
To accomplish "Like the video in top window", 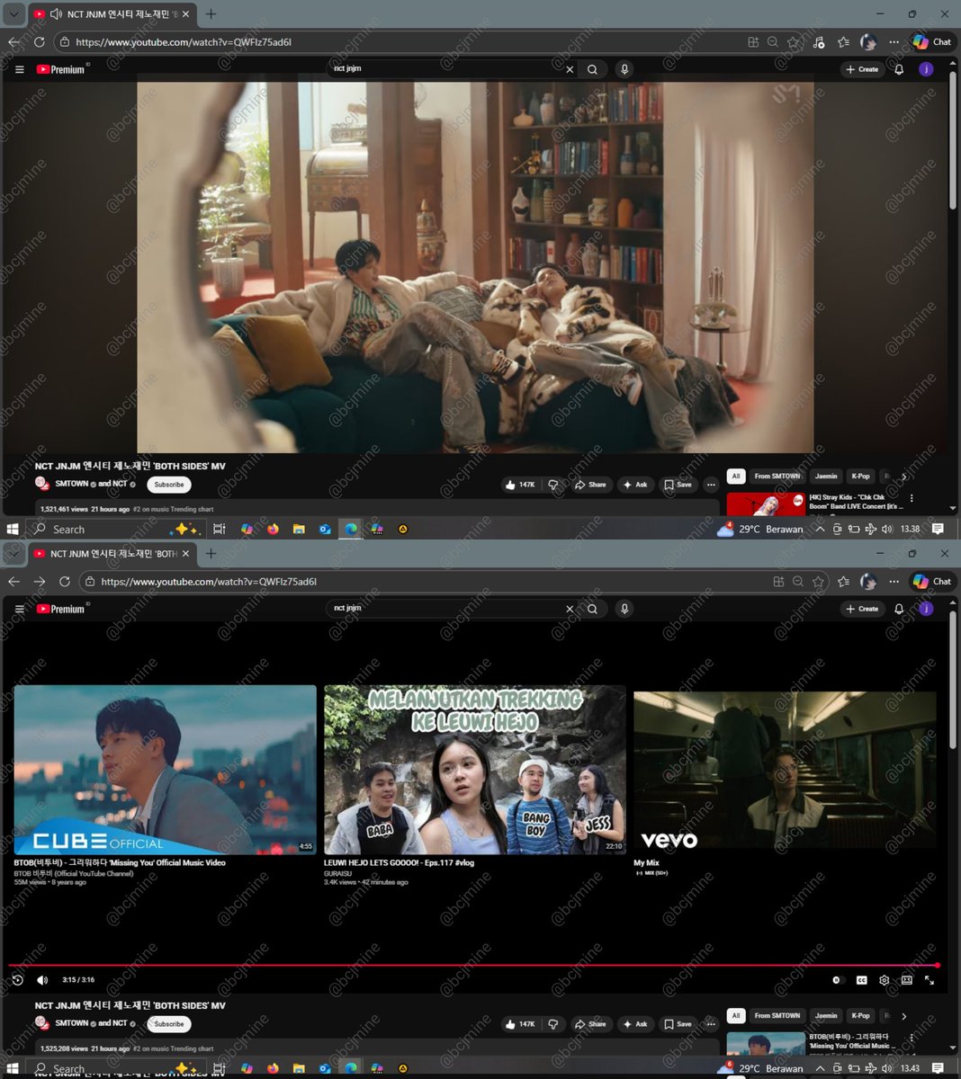I will click(x=520, y=485).
